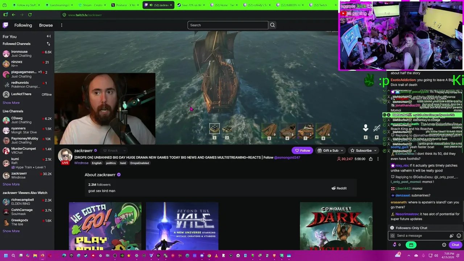
Task: Open the chat celebration party icon
Action: point(451,236)
